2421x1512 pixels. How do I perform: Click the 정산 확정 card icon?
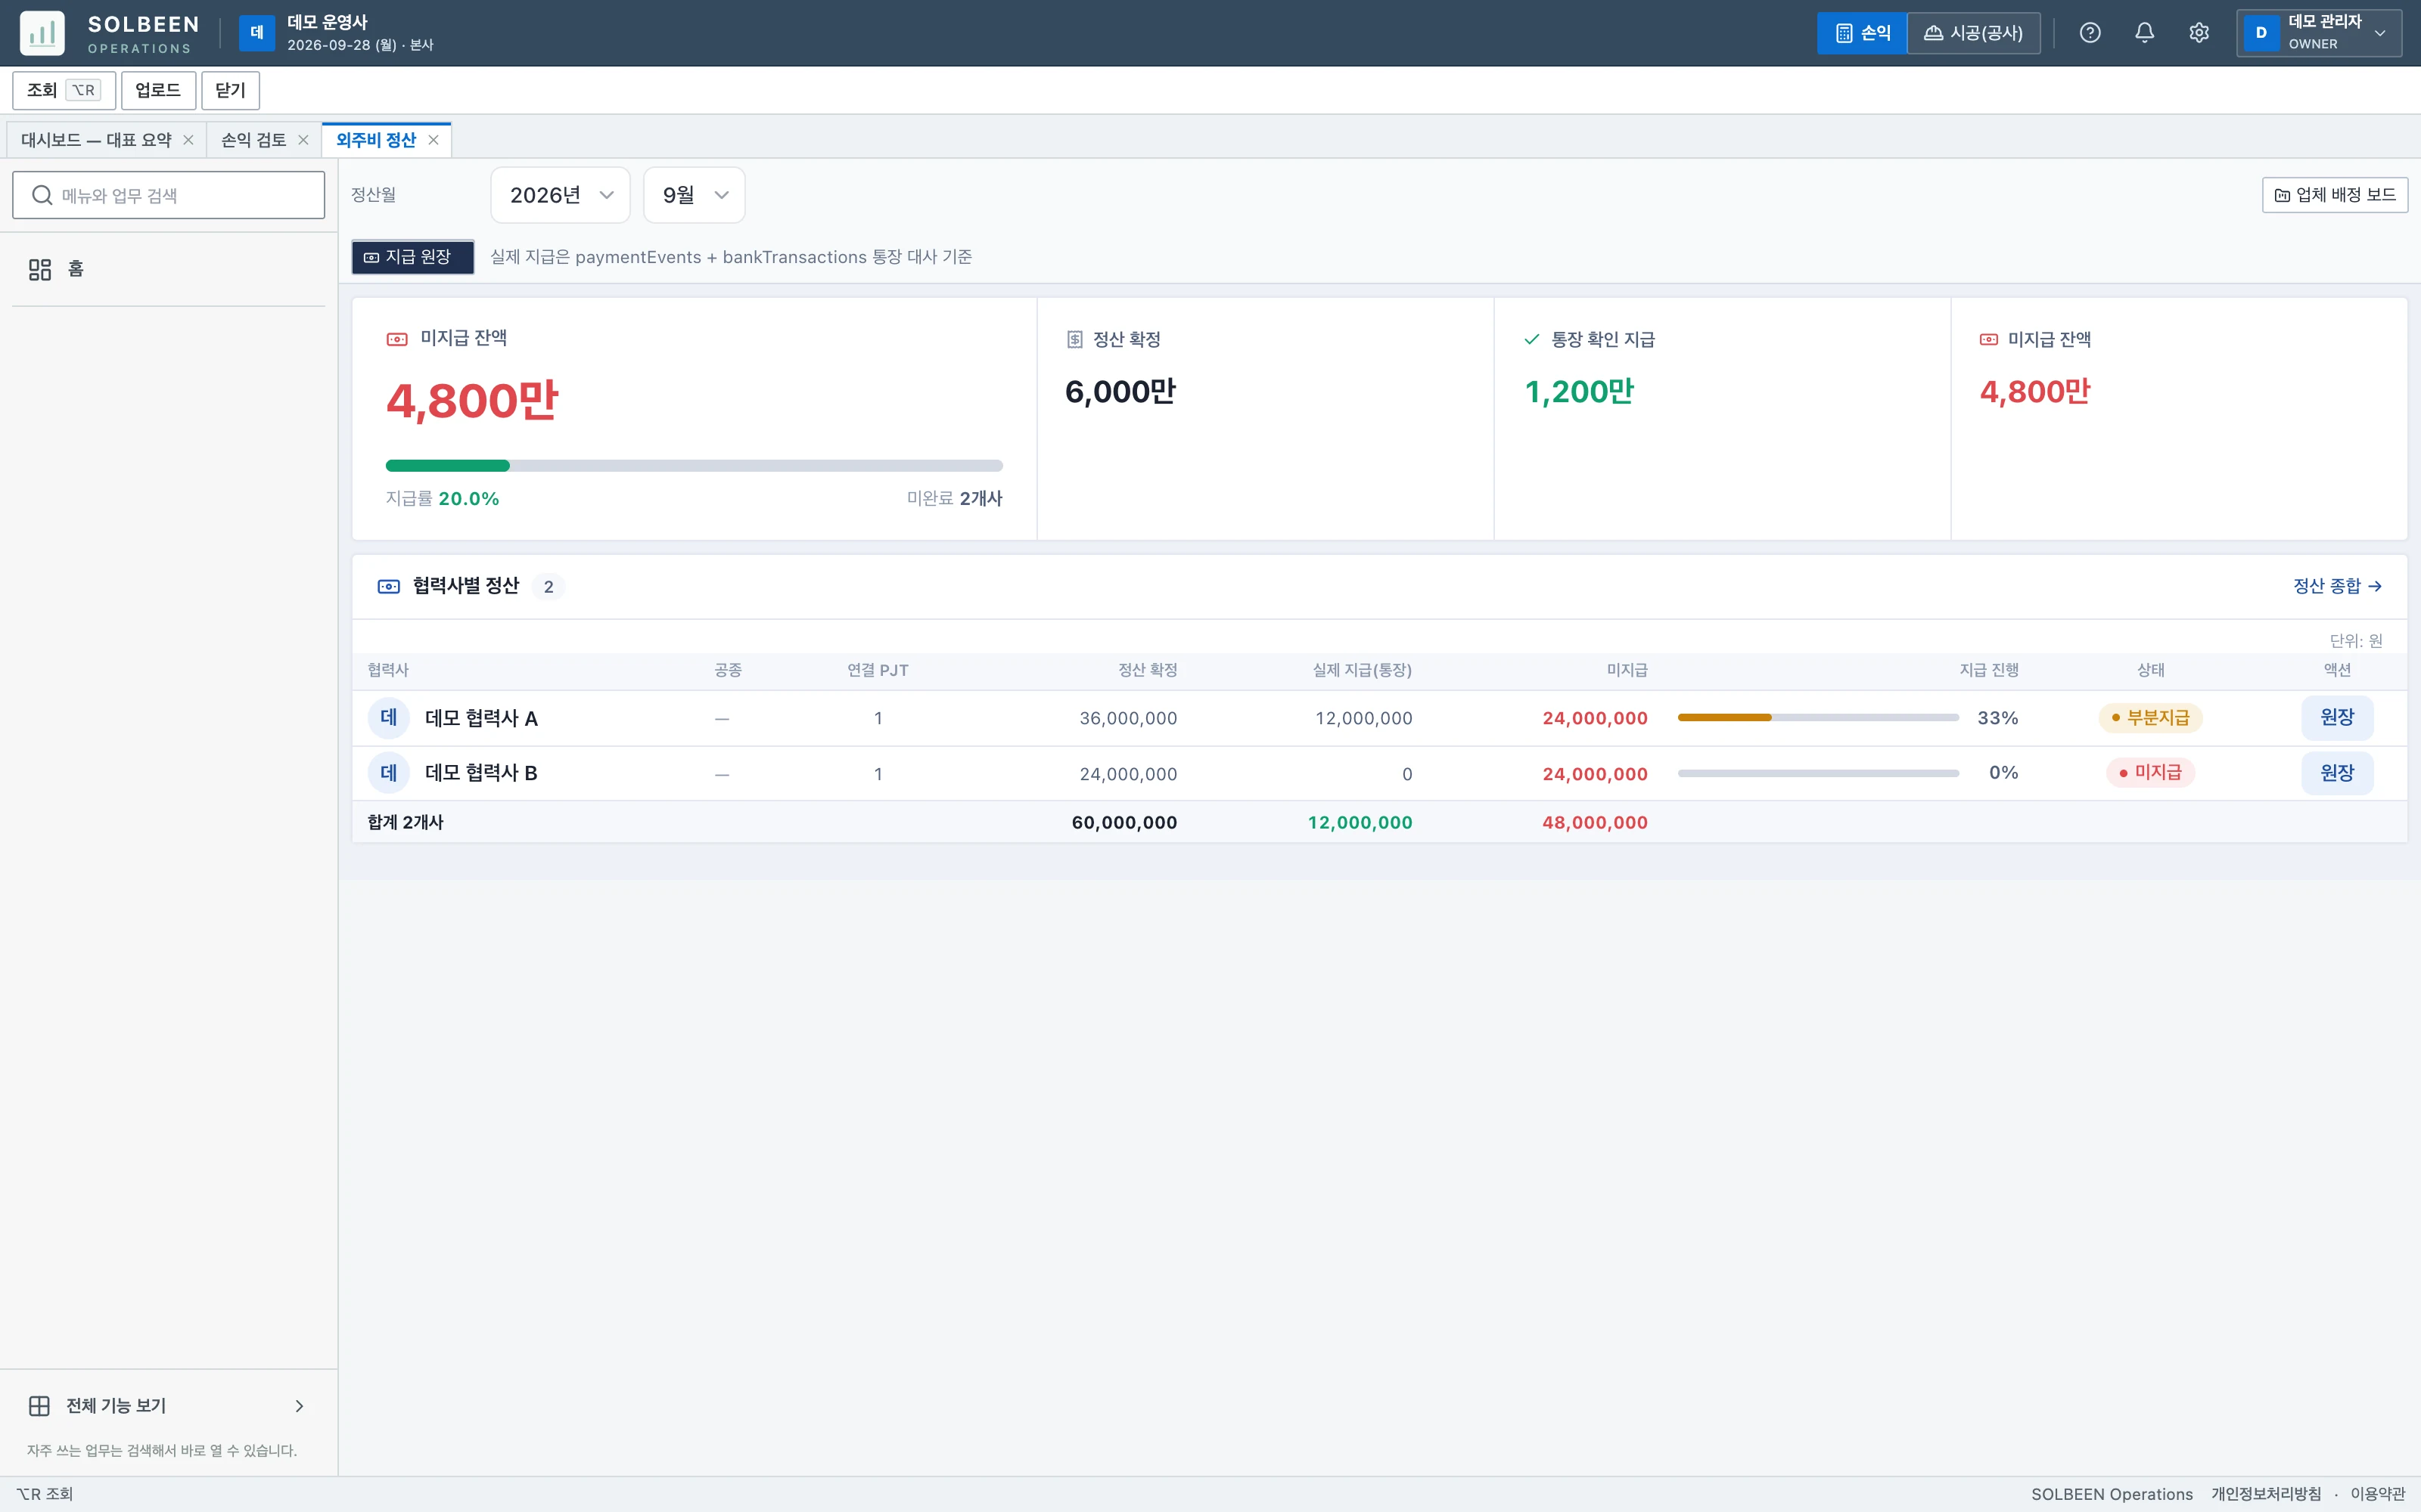[x=1074, y=340]
